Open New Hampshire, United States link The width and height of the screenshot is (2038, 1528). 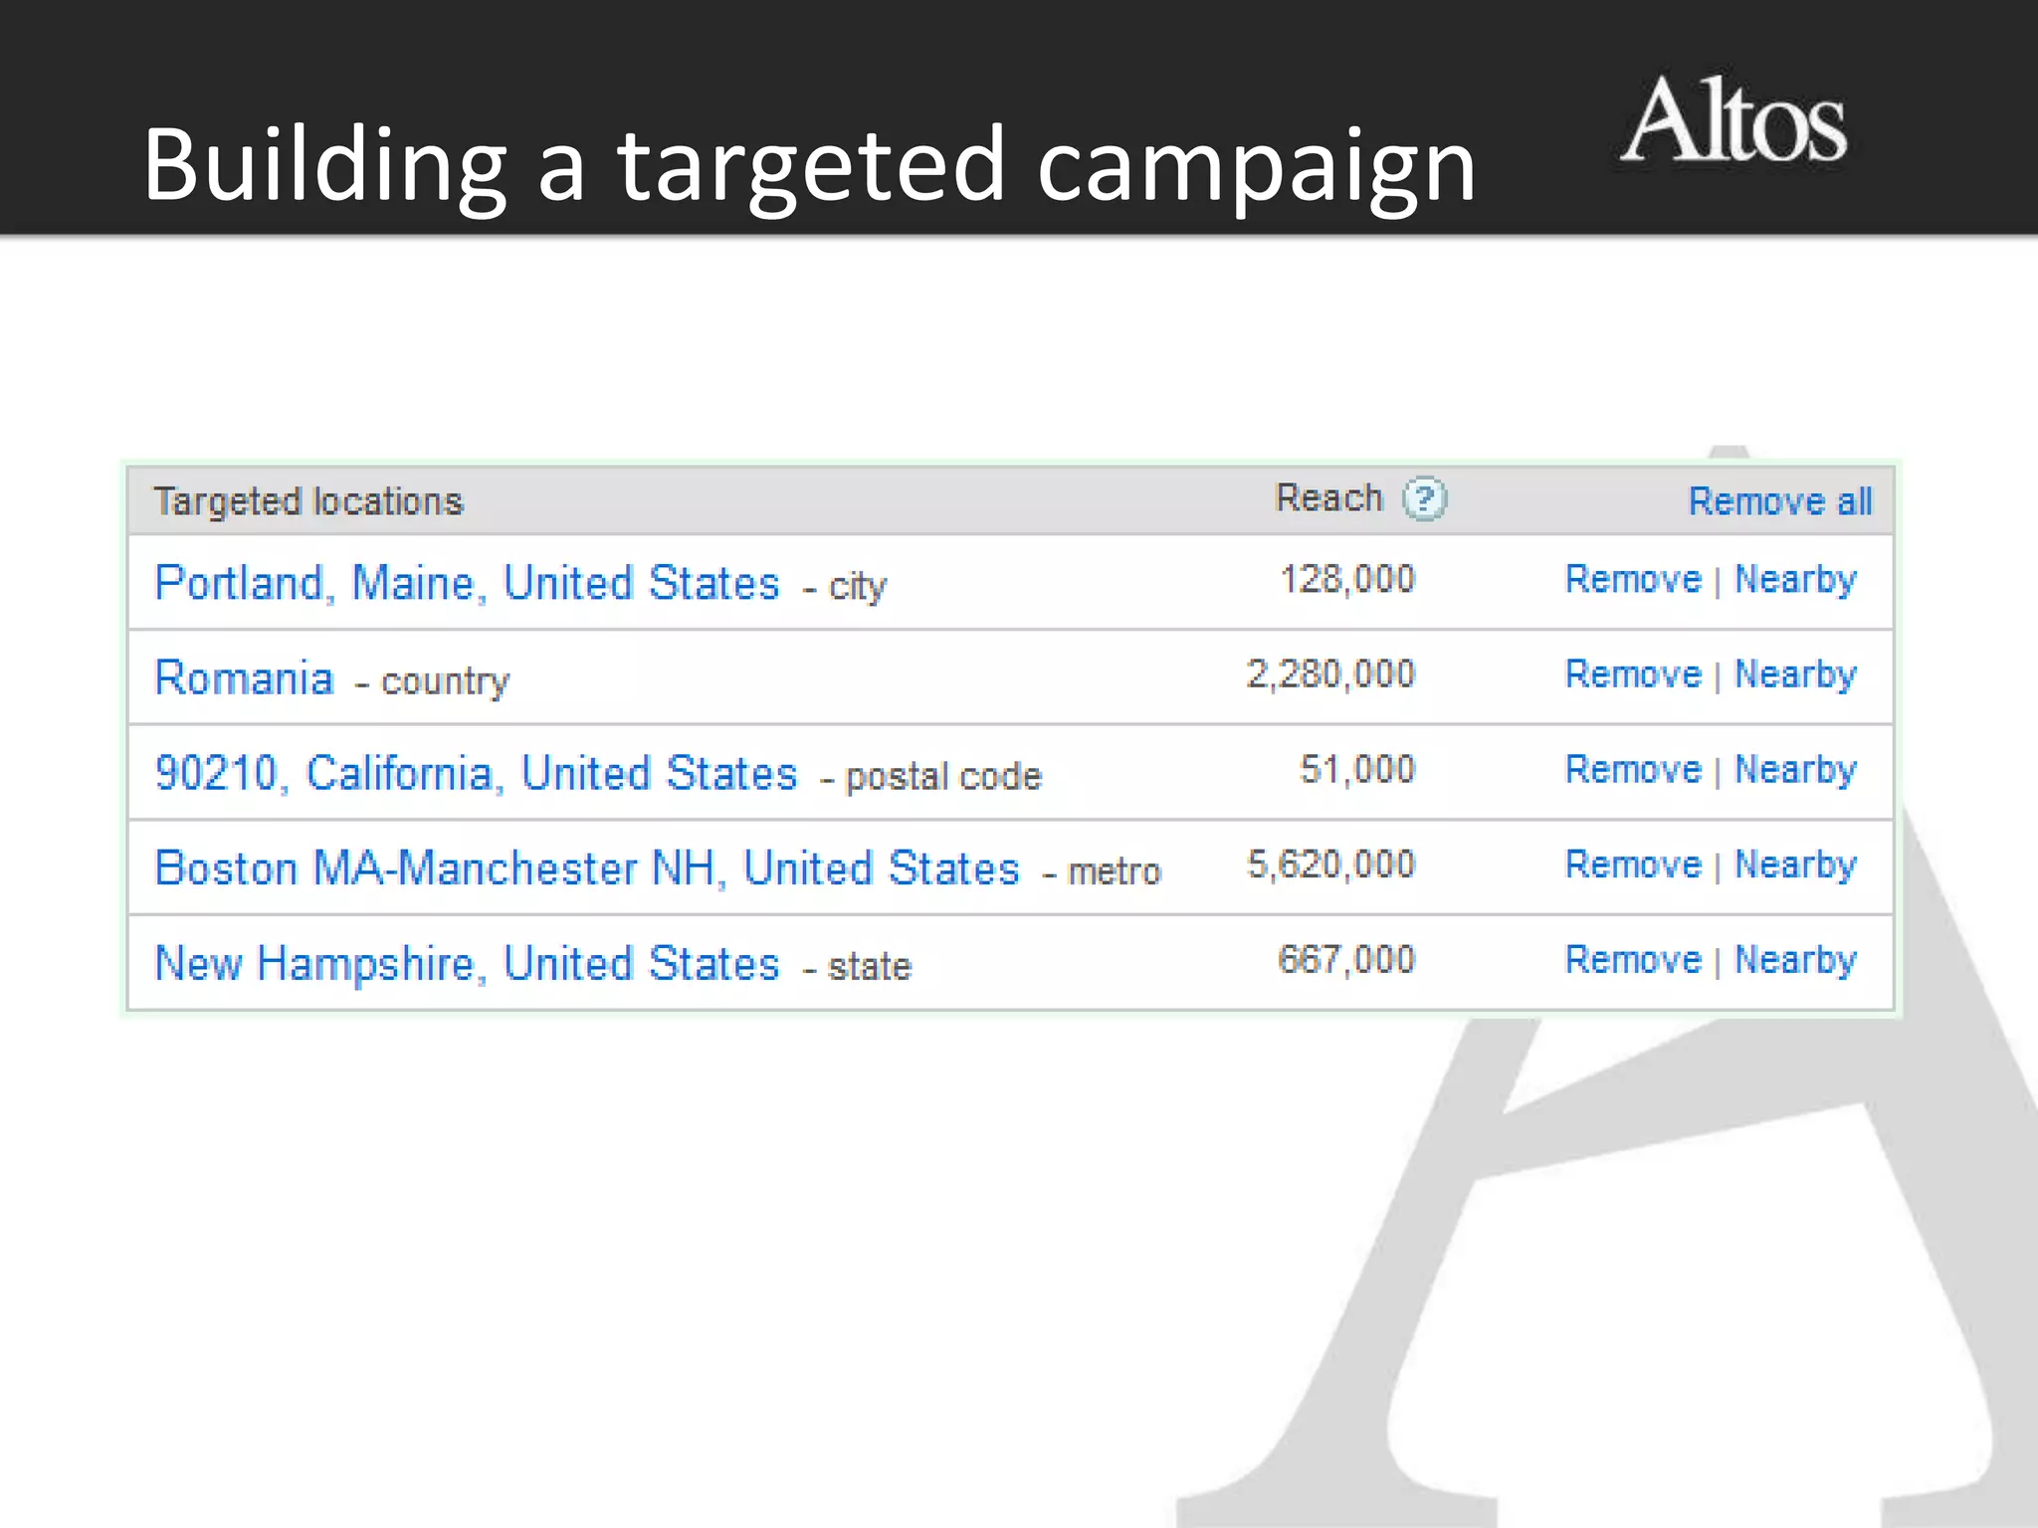(467, 964)
